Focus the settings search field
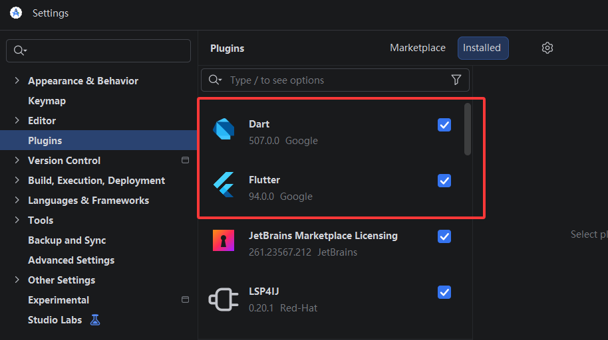This screenshot has width=608, height=340. 98,50
